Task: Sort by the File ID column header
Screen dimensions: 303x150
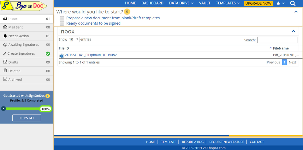Action: pyautogui.click(x=64, y=48)
